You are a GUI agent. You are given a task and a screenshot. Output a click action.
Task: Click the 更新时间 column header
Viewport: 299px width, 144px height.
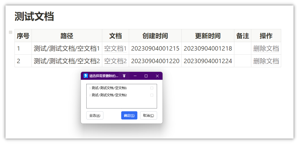pyautogui.click(x=208, y=36)
